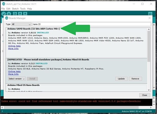Expand the Type filter dropdown
This screenshot has height=114, width=157.
(x=21, y=24)
